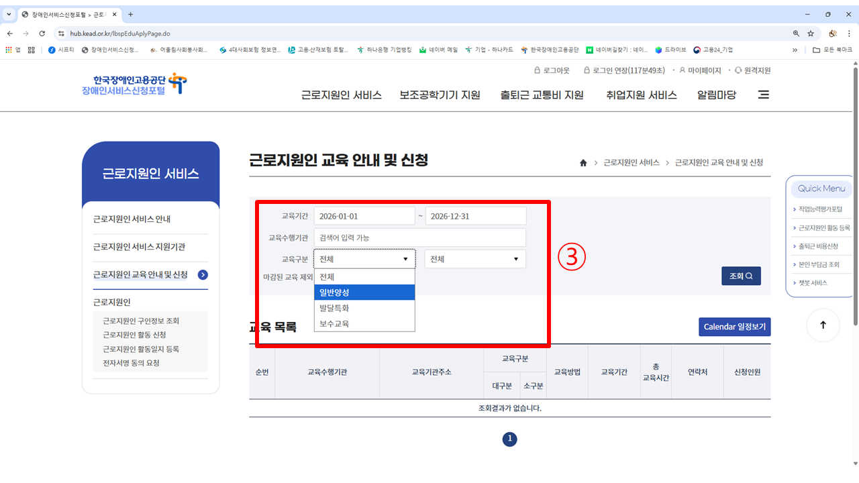Click the home breadcrumb icon
Viewport: 859px width, 483px height.
tap(583, 162)
